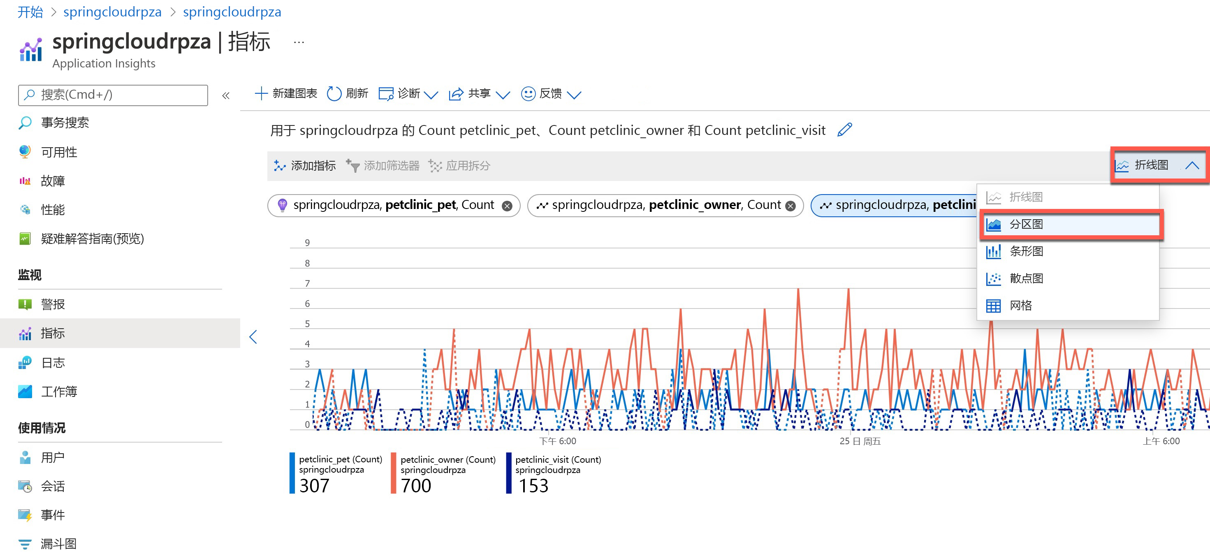Choose 网格 grid option
Screen dimensions: 1210x552
point(1020,306)
